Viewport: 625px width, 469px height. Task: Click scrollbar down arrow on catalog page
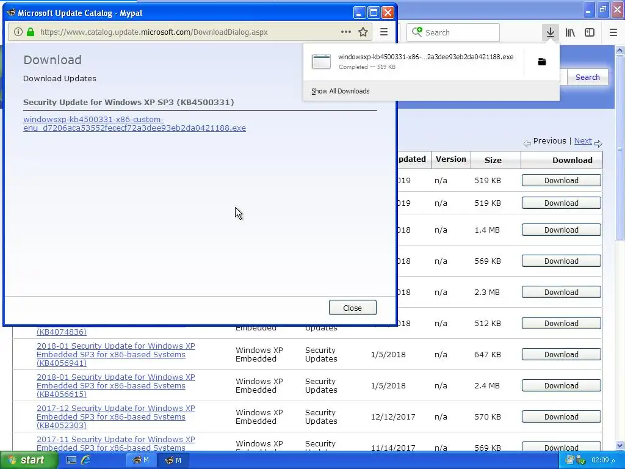(620, 445)
